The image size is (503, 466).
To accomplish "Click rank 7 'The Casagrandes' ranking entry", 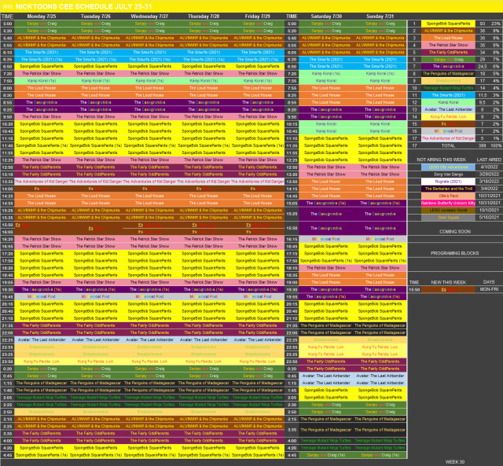I will pos(448,66).
